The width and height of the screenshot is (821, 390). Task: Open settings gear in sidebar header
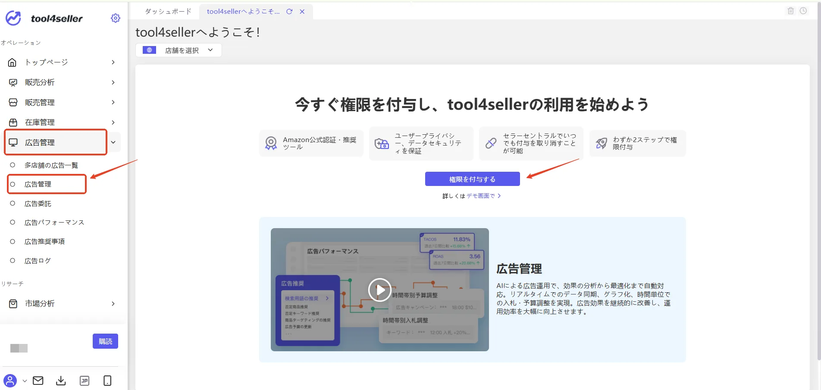click(x=116, y=18)
